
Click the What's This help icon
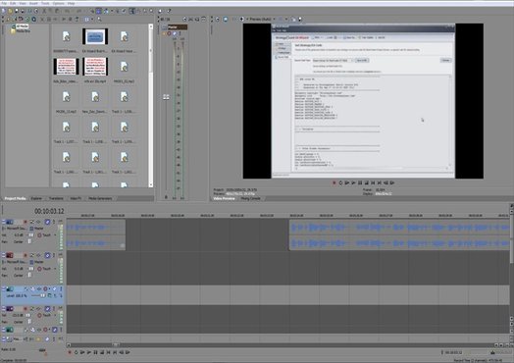pyautogui.click(x=169, y=11)
